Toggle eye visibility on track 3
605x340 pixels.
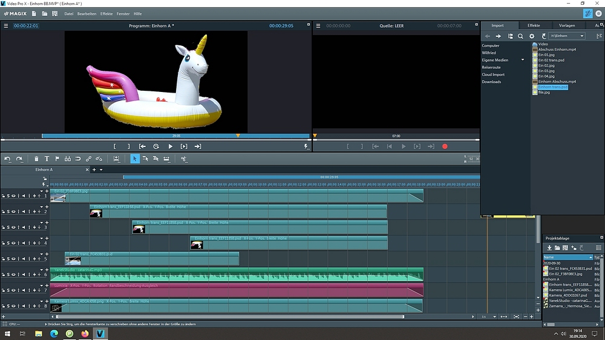click(x=13, y=227)
